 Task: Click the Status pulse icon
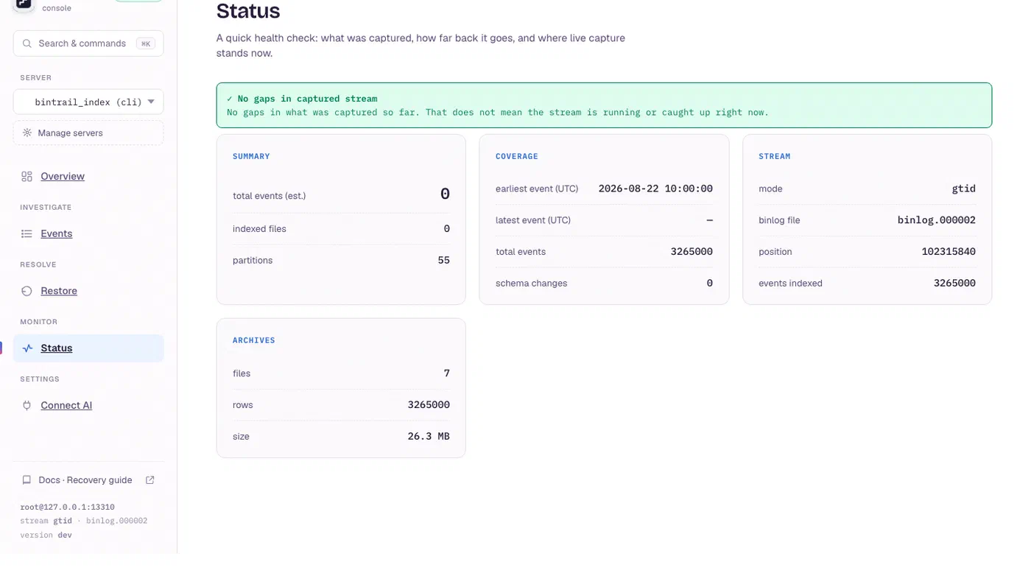tap(27, 348)
